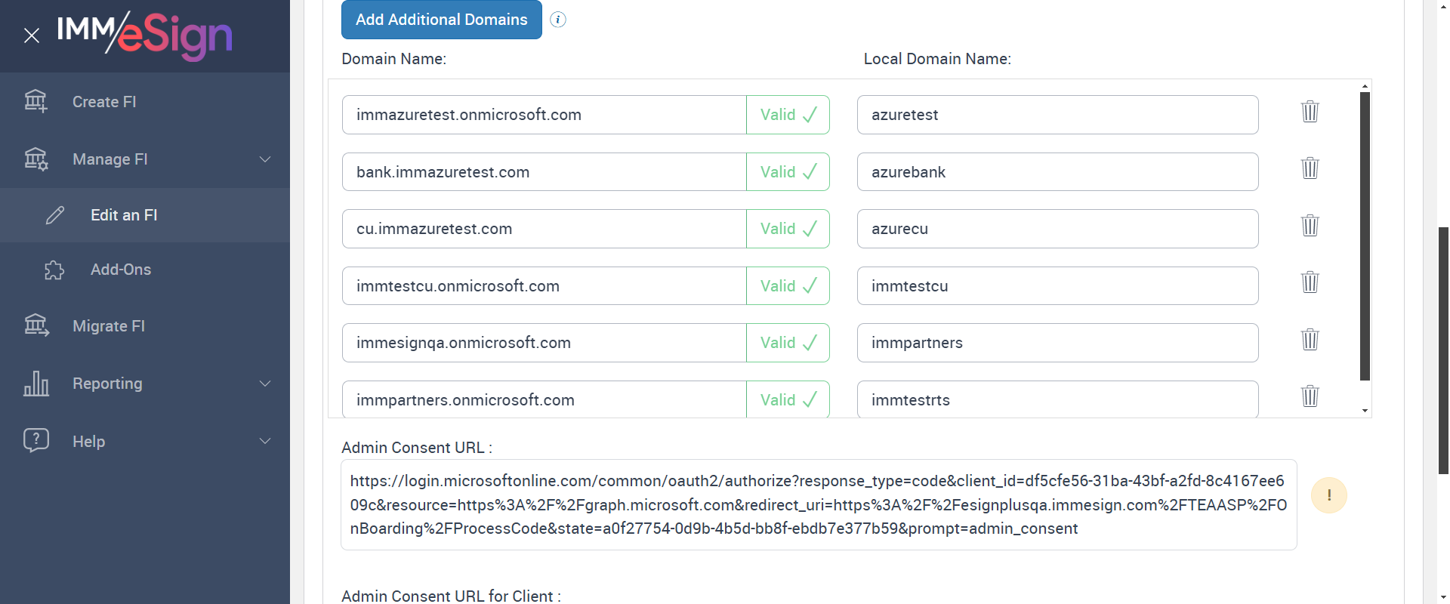Click the domain list scrollbar down arrow
This screenshot has height=604, width=1450.
pos(1365,411)
